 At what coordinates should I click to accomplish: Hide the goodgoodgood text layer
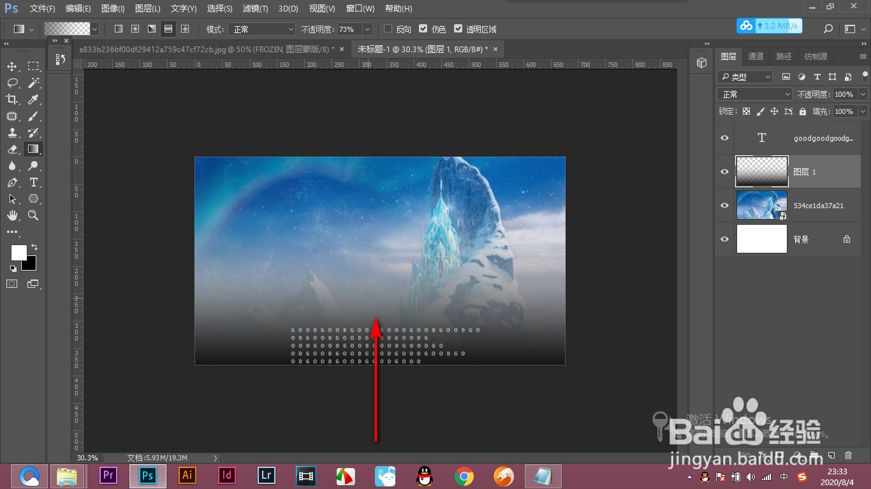pyautogui.click(x=724, y=138)
